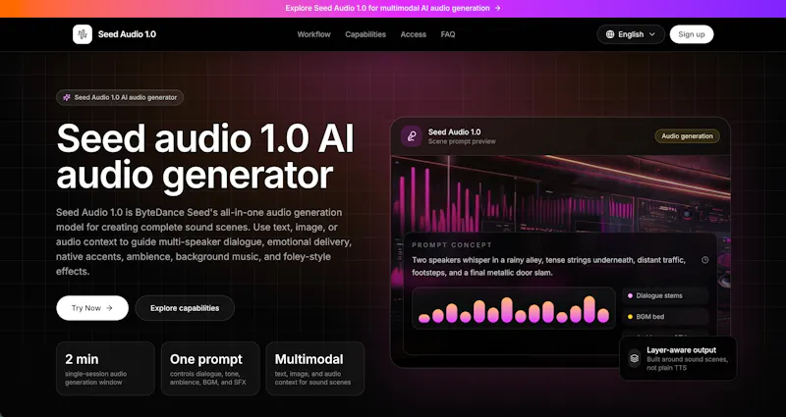Click the Seed Audio 1.0 waveform logo icon
The image size is (786, 417).
pos(83,34)
